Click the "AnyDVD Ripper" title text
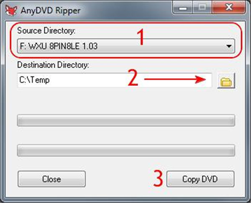 (x=51, y=11)
